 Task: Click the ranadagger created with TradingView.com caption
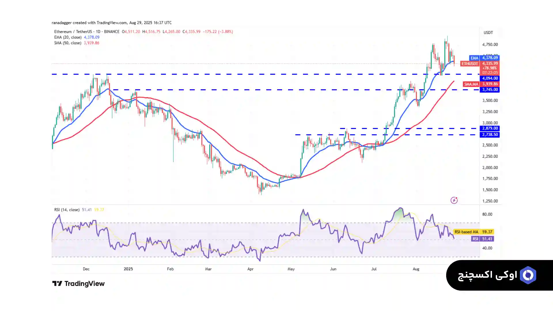(x=111, y=23)
